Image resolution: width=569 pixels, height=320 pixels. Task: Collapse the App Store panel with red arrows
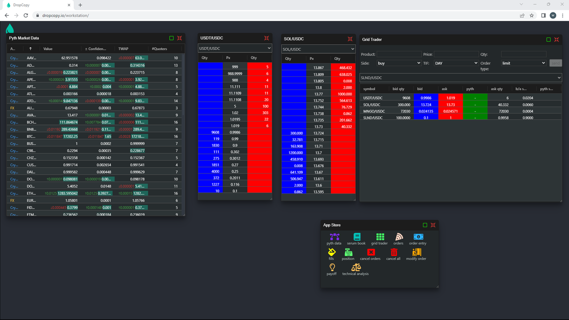point(433,225)
